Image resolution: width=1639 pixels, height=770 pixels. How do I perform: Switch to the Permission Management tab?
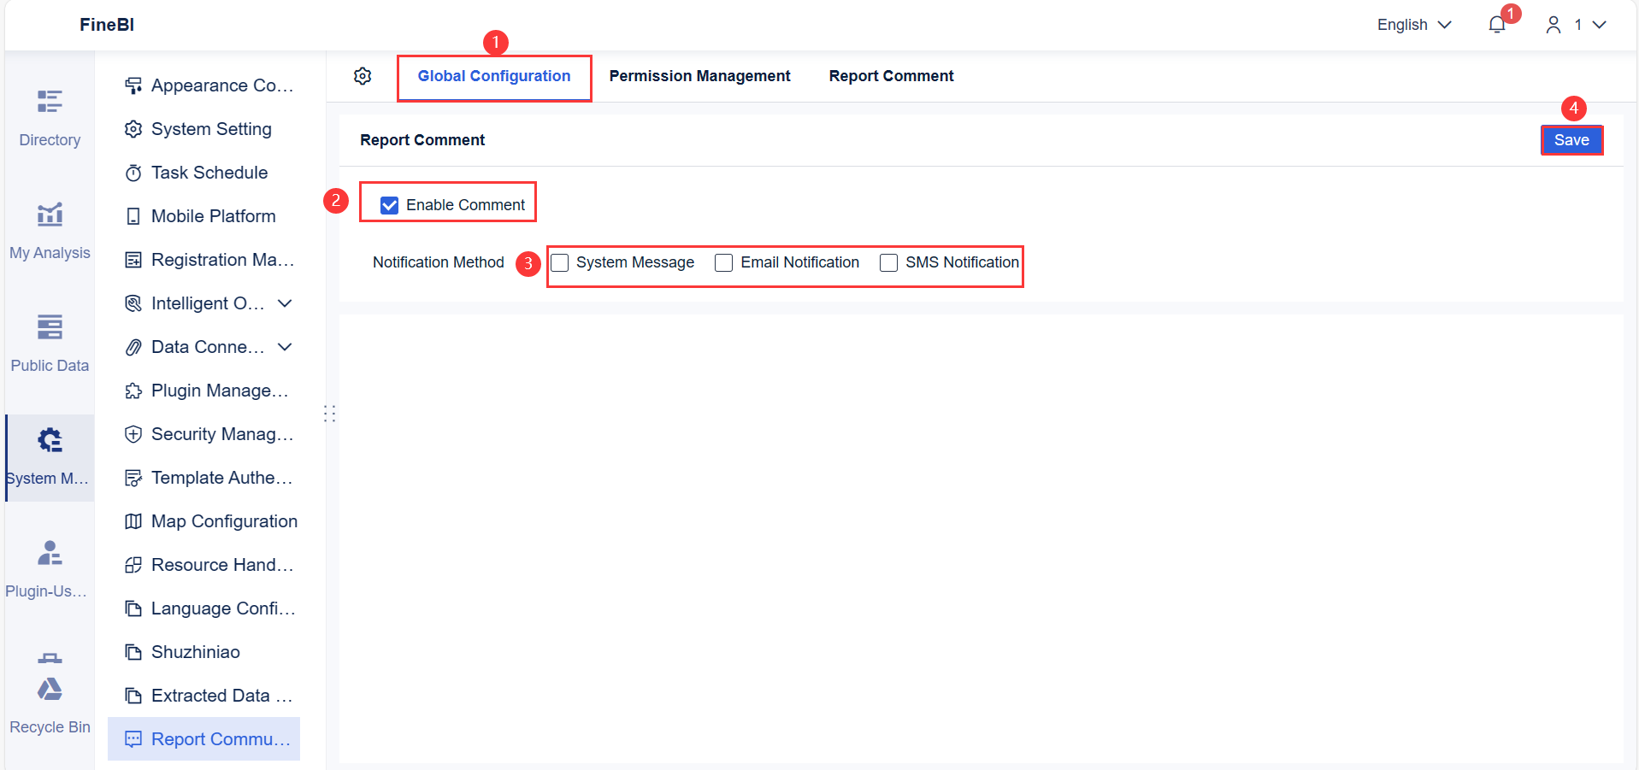point(699,75)
